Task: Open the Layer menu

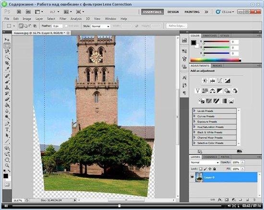Action: point(39,19)
